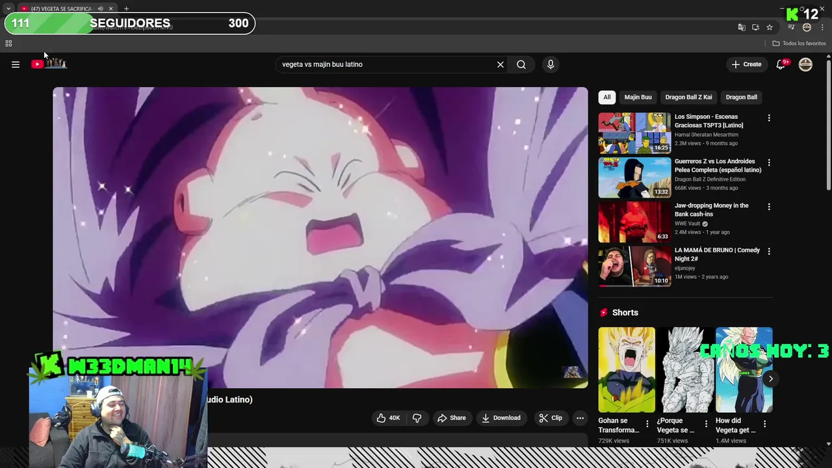This screenshot has width=832, height=468.
Task: Click the translate page icon in the address bar
Action: (742, 27)
